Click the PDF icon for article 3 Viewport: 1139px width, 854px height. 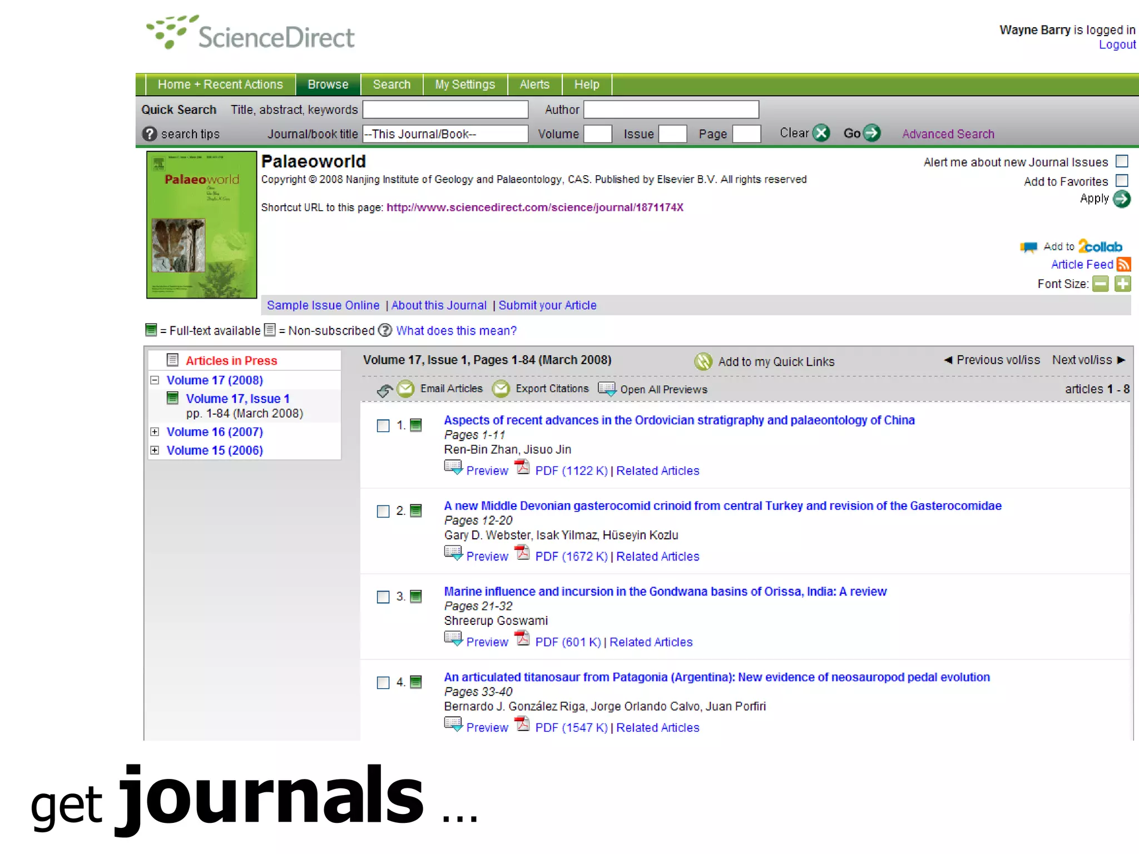(x=522, y=638)
